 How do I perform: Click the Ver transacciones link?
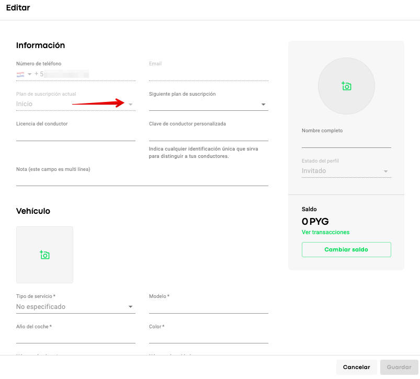[x=325, y=232]
